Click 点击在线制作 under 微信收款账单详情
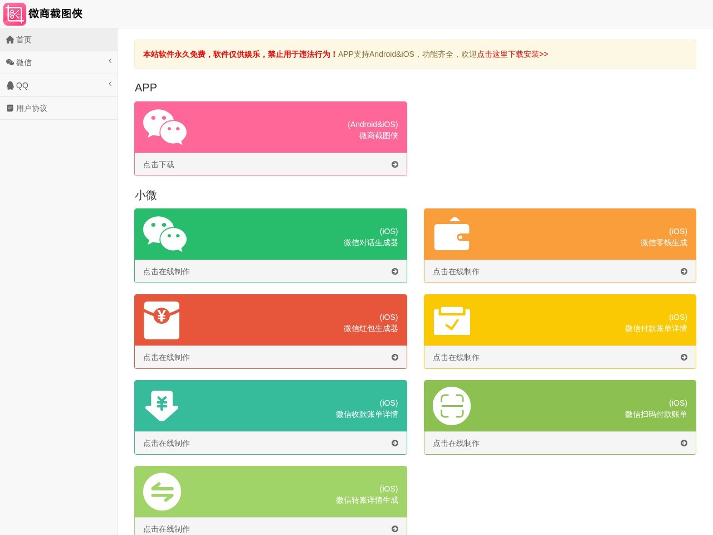This screenshot has height=535, width=713. coord(167,443)
